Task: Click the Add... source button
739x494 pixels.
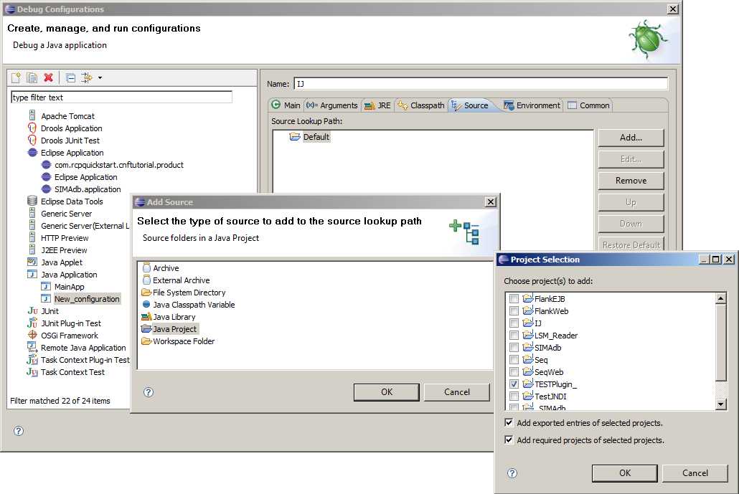Action: pyautogui.click(x=631, y=138)
